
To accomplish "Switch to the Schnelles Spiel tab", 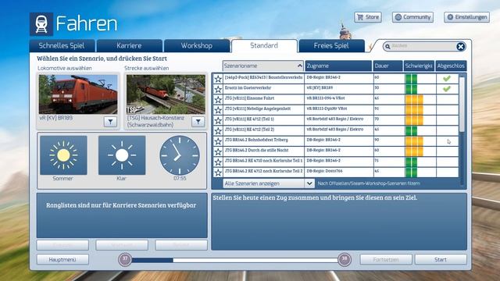I will coord(62,46).
